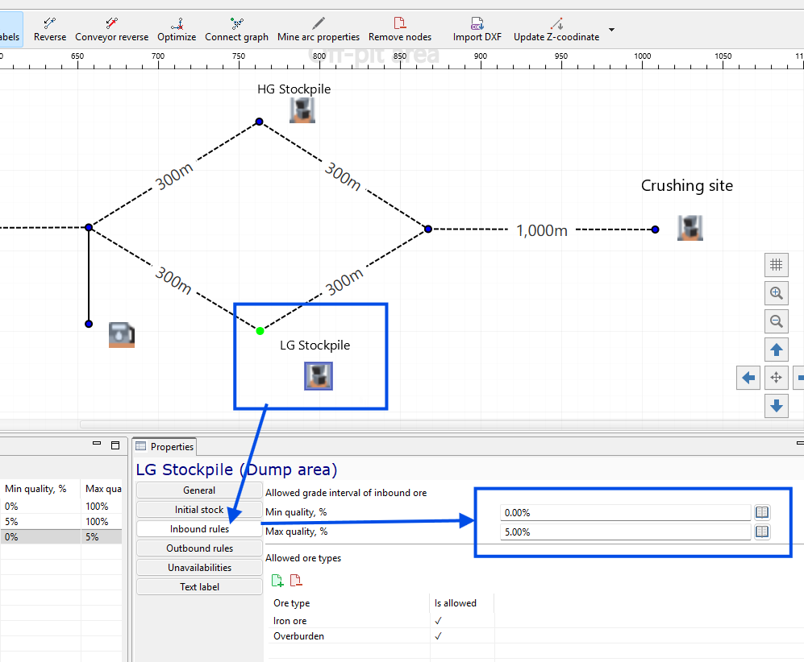Viewport: 804px width, 662px height.
Task: Toggle Iron ore allowed checkmark
Action: point(438,621)
